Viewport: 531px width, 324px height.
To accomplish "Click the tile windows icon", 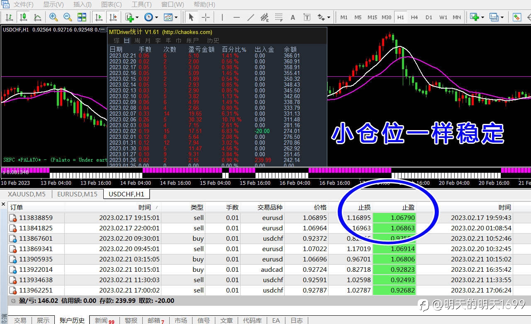I will [82, 17].
